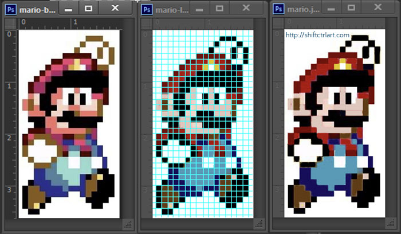Select the mario-b window title
Screen dimensions: 401x234
coord(37,10)
